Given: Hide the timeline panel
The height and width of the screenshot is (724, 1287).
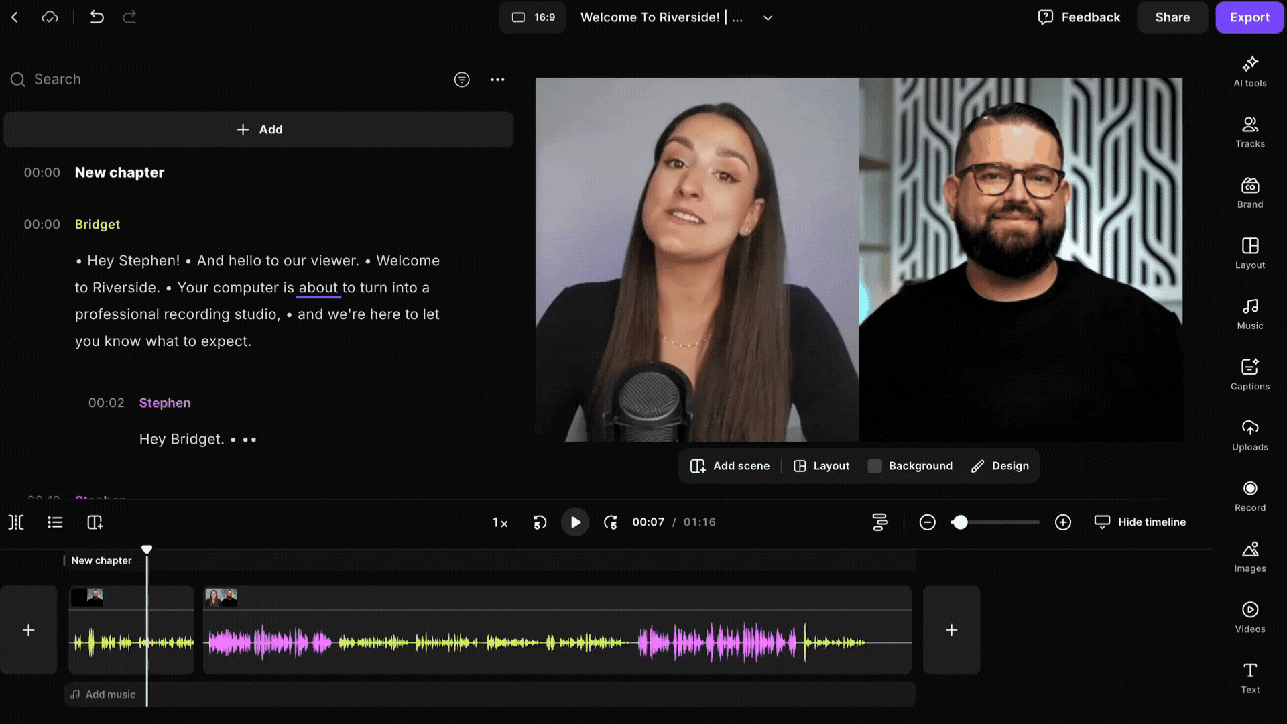Looking at the screenshot, I should [1140, 522].
